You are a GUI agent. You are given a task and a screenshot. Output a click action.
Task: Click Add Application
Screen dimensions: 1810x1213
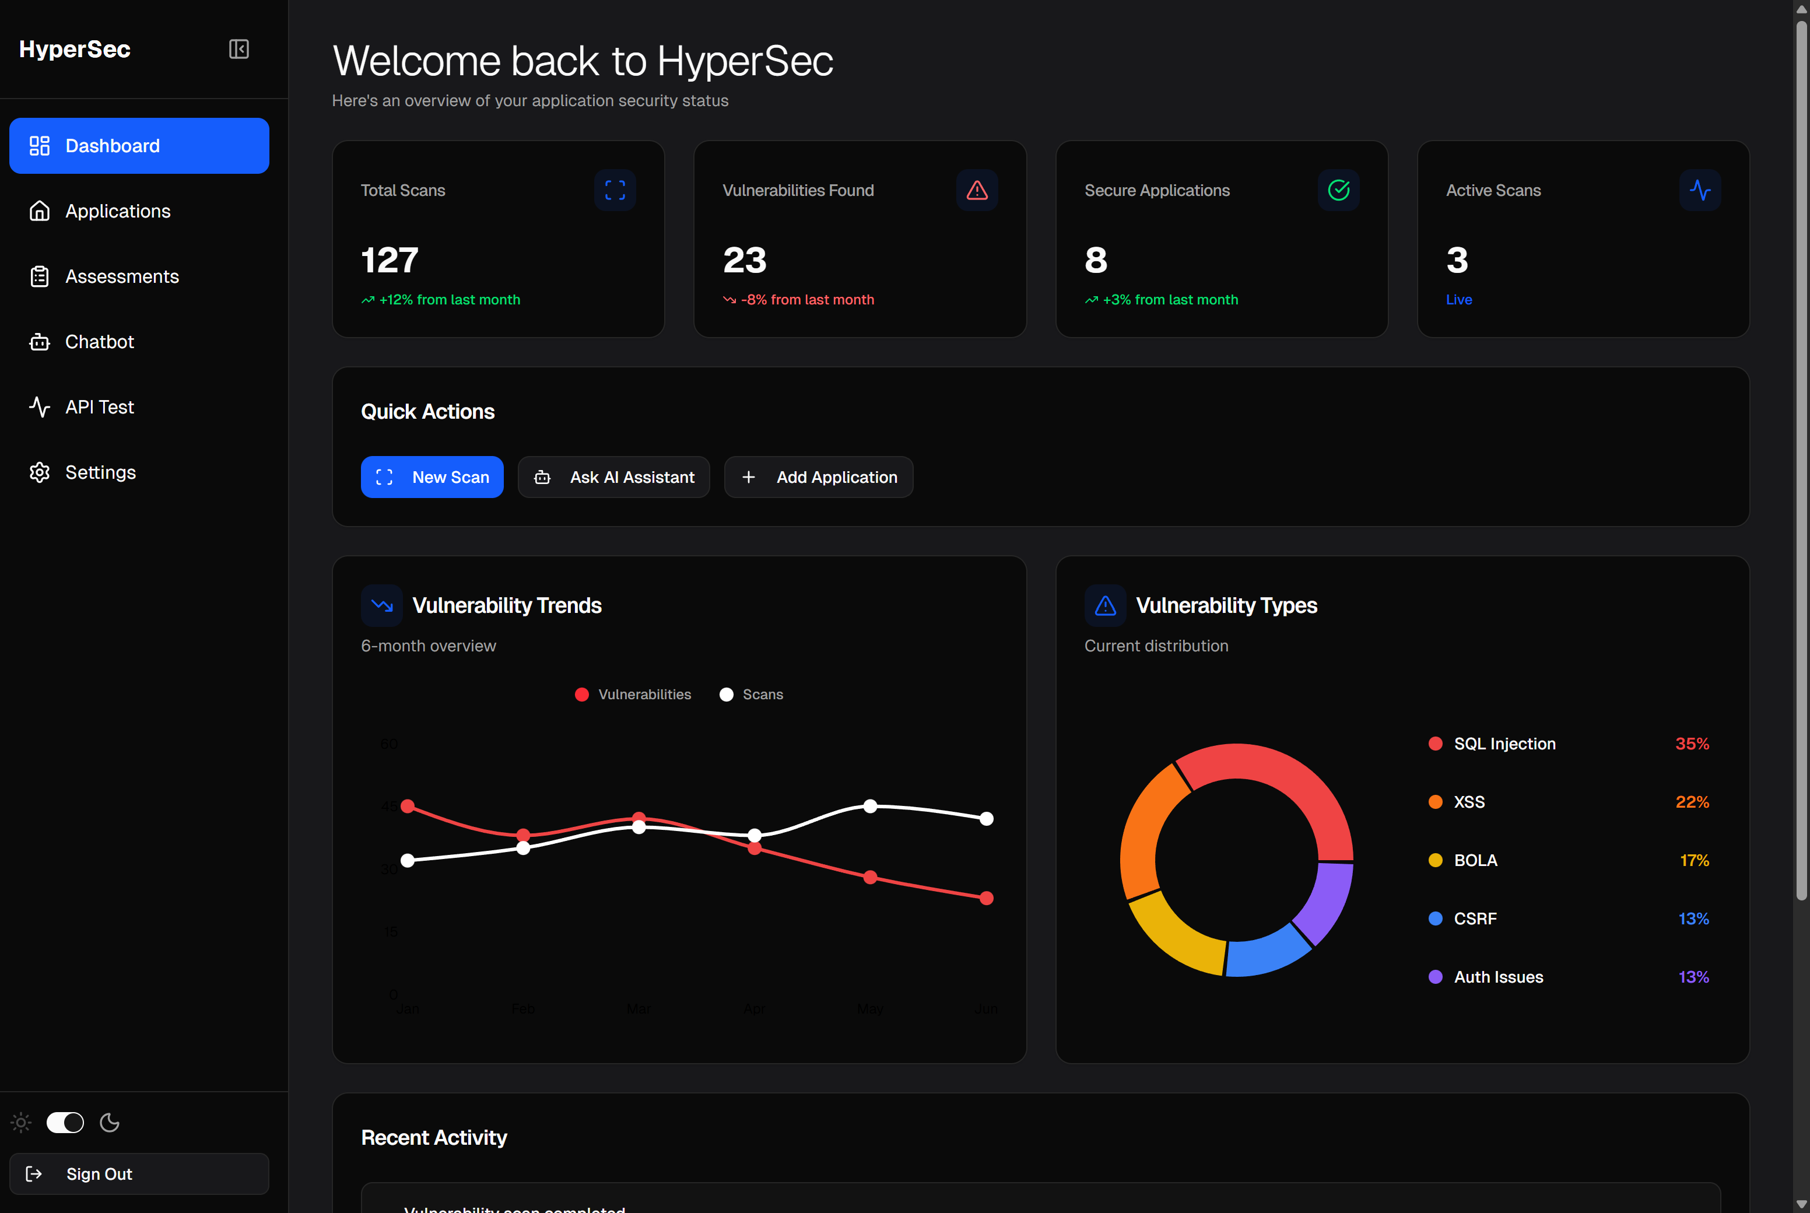[818, 476]
